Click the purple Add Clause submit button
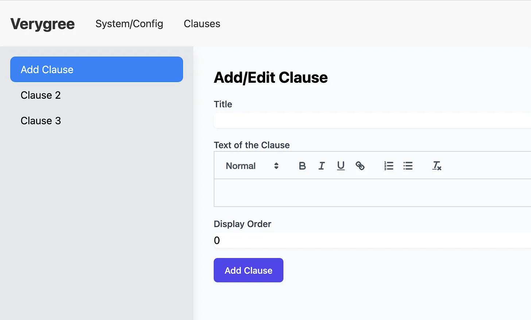The height and width of the screenshot is (320, 531). click(x=248, y=270)
